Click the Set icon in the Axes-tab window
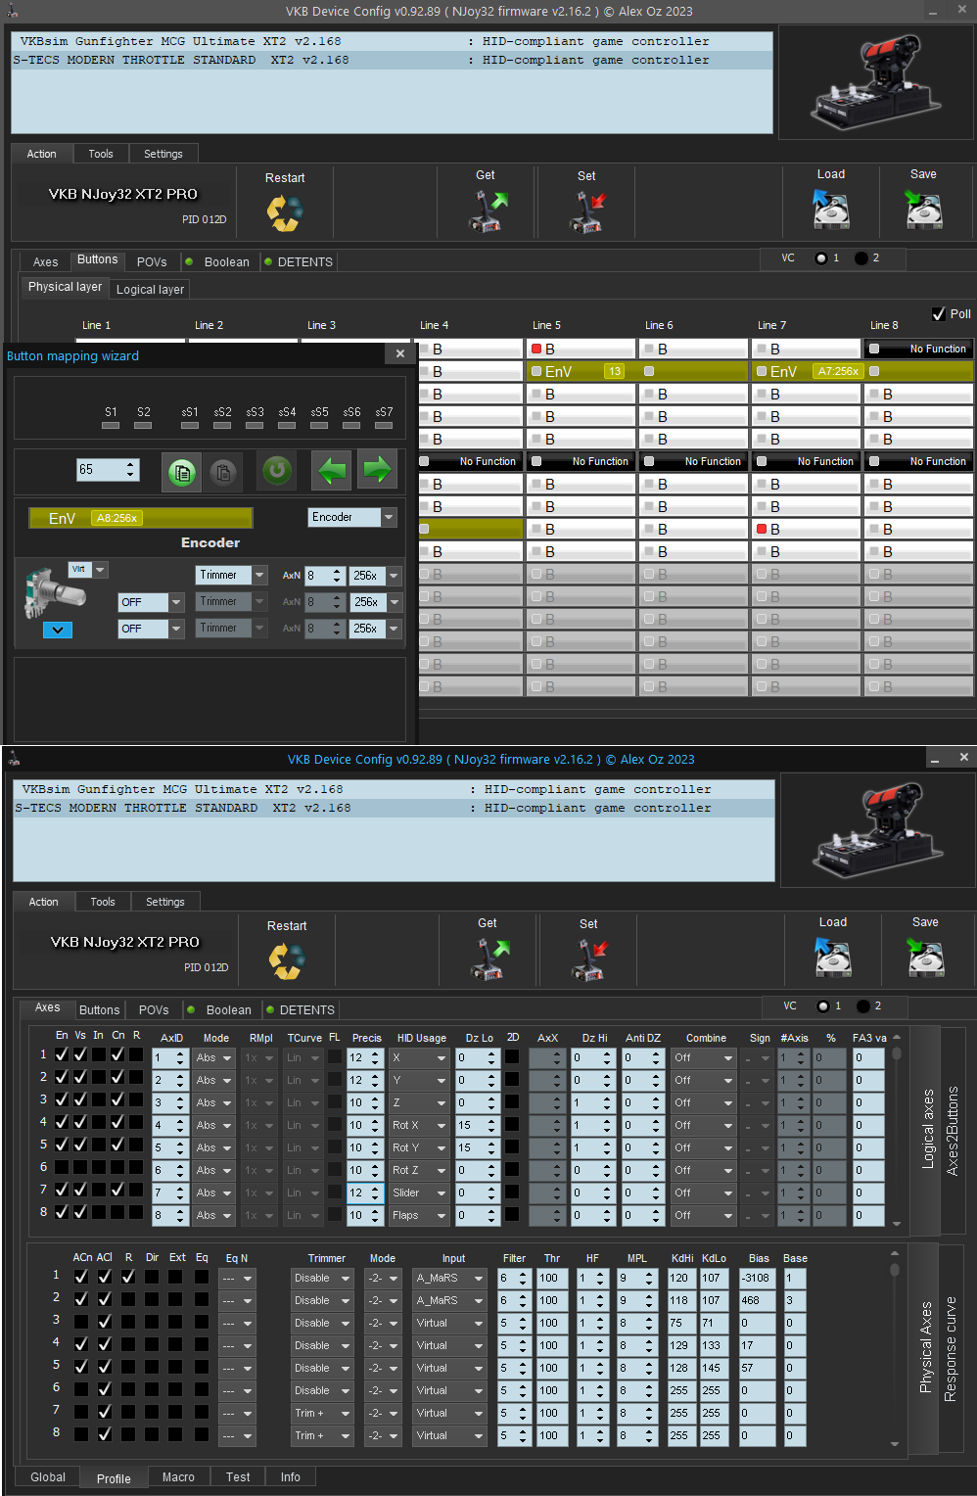This screenshot has width=977, height=1496. (590, 958)
